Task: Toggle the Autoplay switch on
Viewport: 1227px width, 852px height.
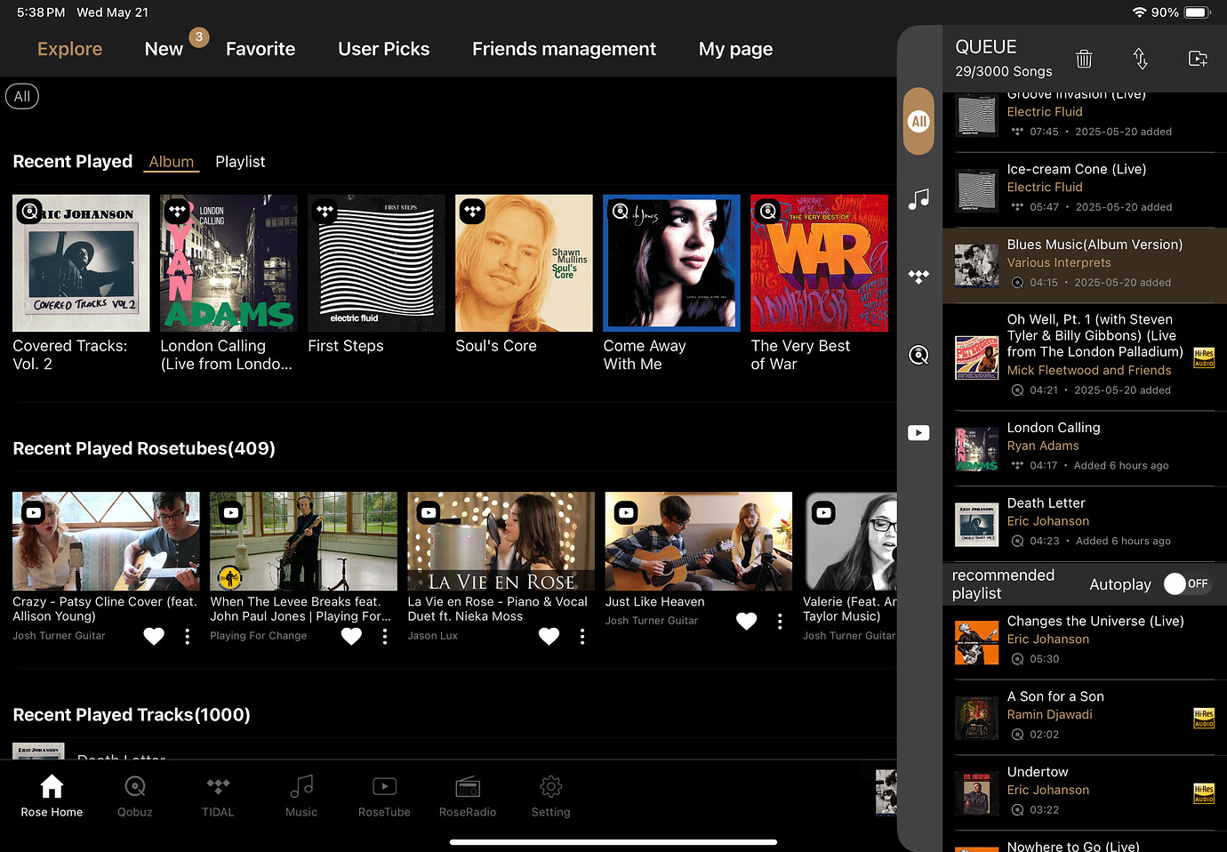Action: coord(1187,583)
